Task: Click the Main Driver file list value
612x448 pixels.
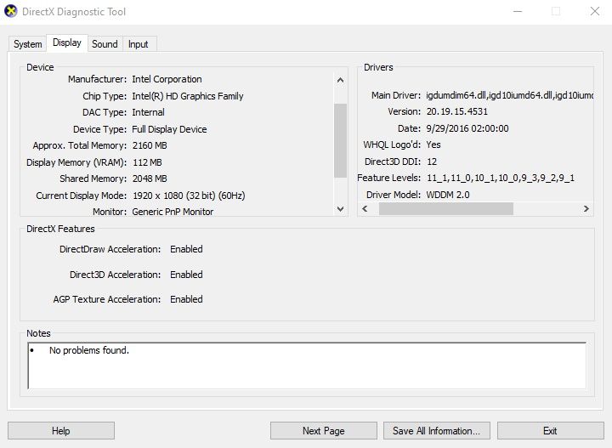Action: [x=510, y=95]
